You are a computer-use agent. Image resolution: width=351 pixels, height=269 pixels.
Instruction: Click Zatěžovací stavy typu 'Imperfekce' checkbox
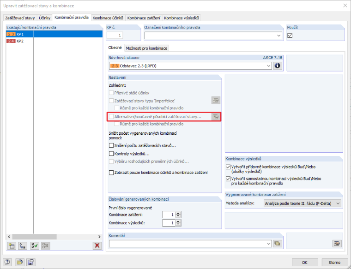pyautogui.click(x=111, y=101)
